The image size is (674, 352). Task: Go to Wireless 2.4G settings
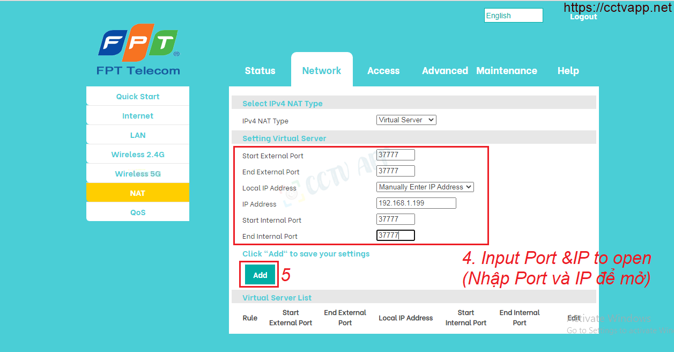[x=138, y=155]
